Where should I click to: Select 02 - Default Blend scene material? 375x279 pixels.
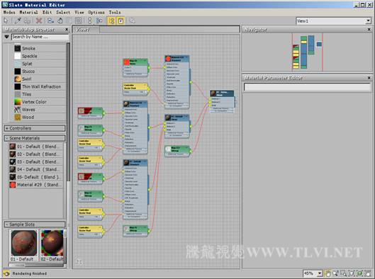point(36,154)
